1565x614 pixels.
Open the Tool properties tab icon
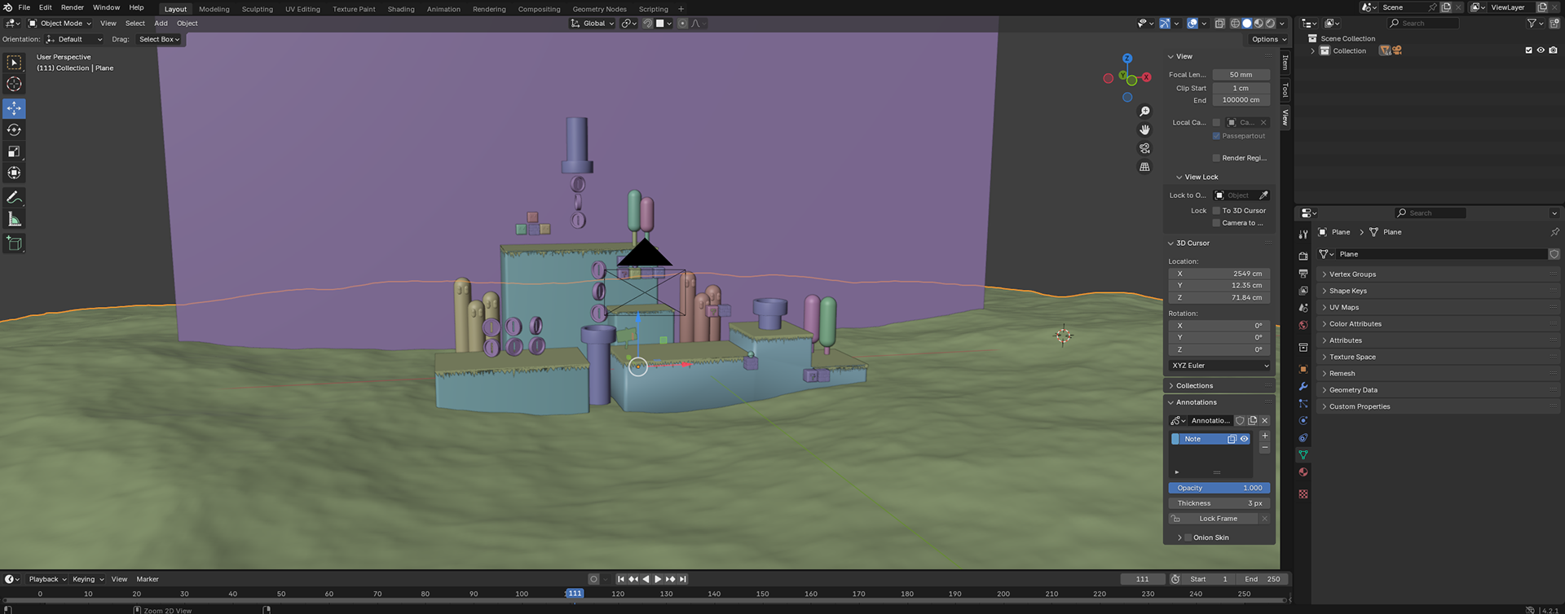[1303, 235]
